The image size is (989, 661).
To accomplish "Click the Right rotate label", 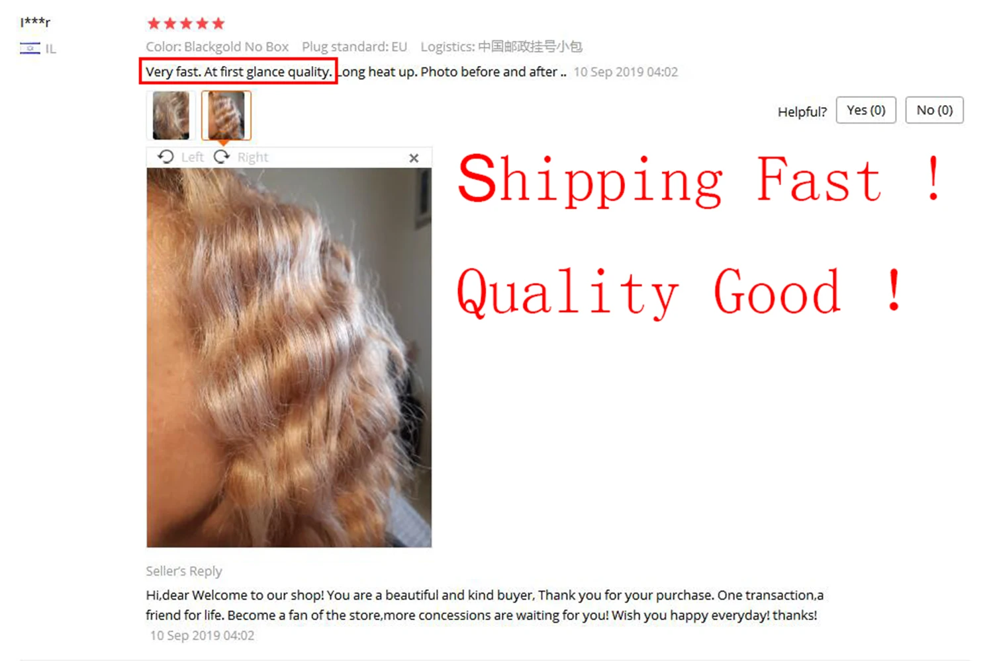I will [x=253, y=157].
